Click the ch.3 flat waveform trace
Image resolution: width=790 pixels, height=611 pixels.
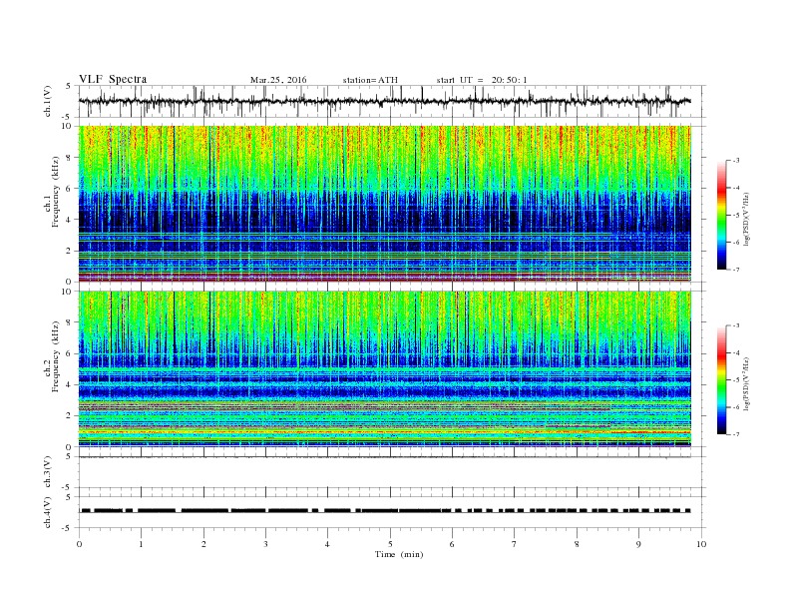coord(385,457)
